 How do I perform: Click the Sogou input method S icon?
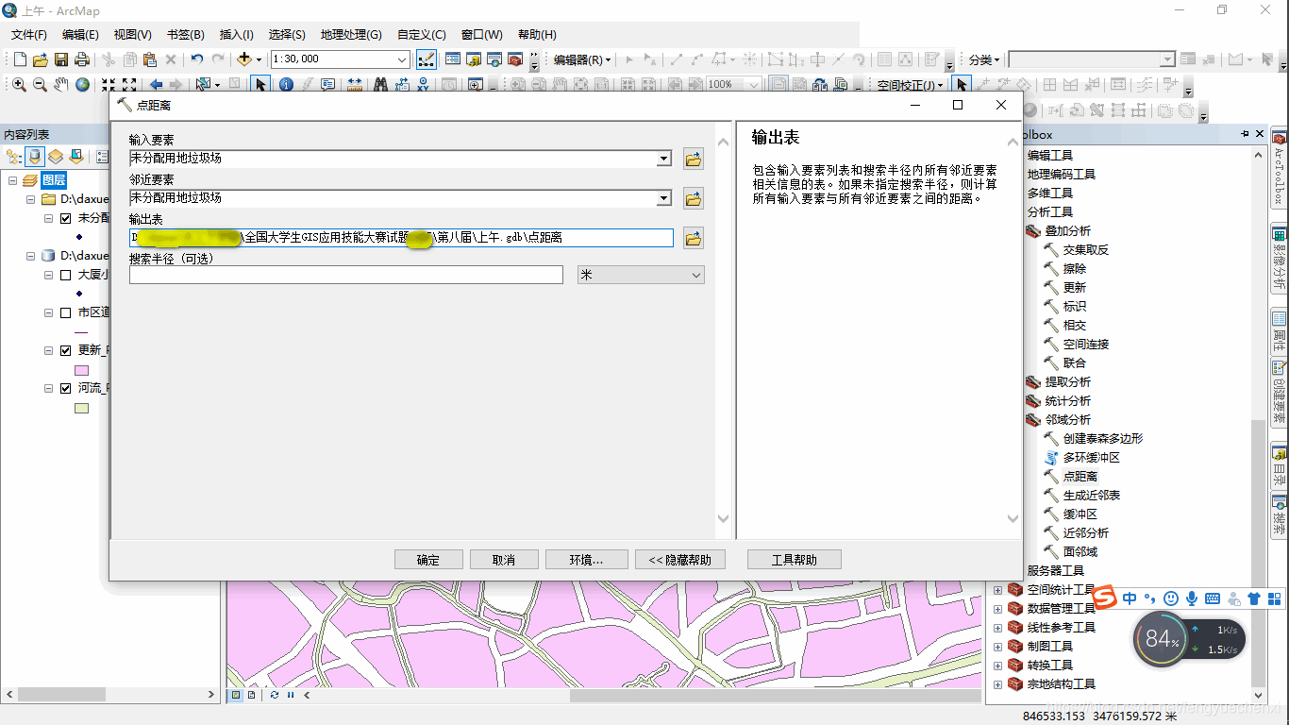1106,598
